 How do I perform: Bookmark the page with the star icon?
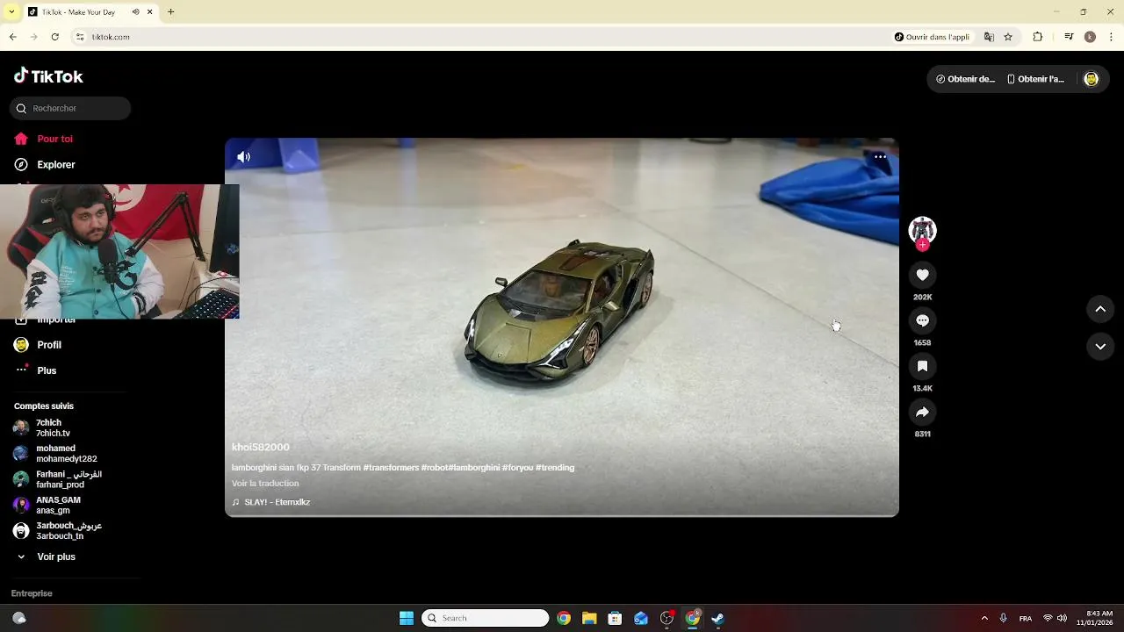[1008, 37]
